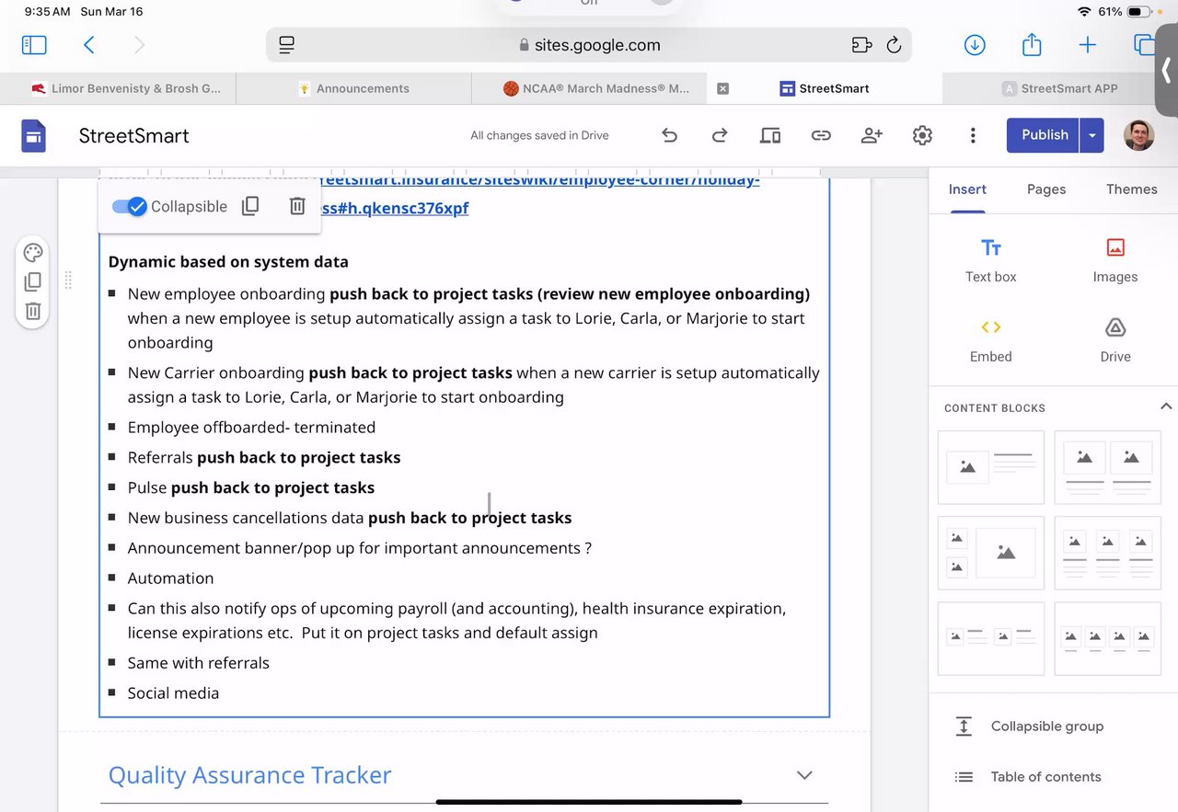The height and width of the screenshot is (812, 1178).
Task: Close the StreetSmart browser tab
Action: coord(722,88)
